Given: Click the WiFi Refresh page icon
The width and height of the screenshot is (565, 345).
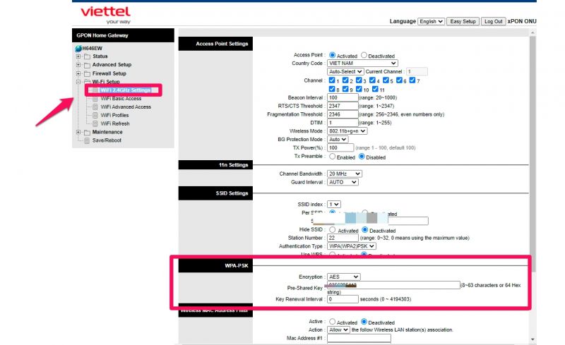Looking at the screenshot, I should pos(95,123).
